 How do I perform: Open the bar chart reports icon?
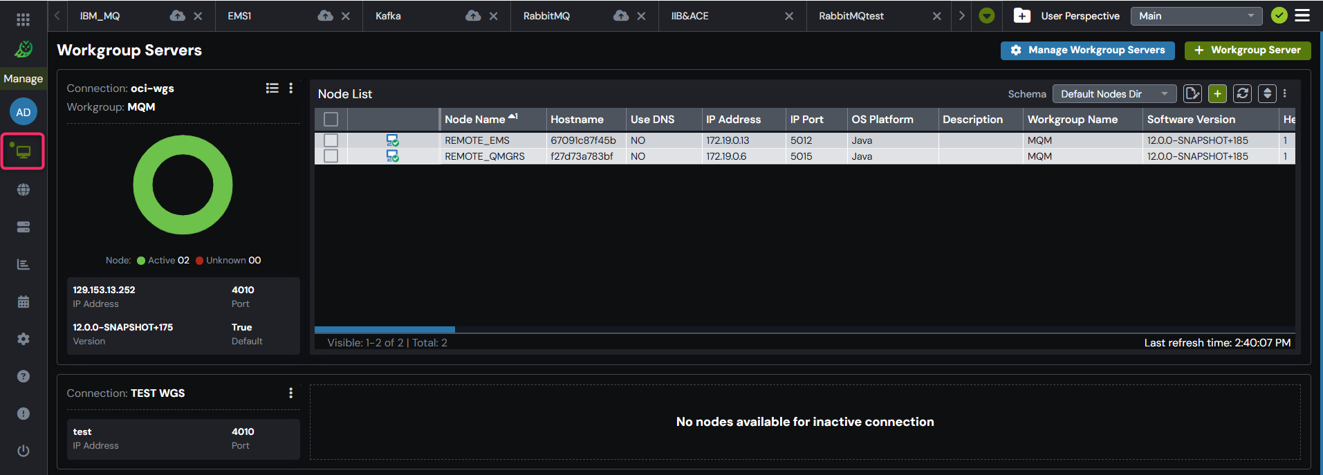pos(24,264)
